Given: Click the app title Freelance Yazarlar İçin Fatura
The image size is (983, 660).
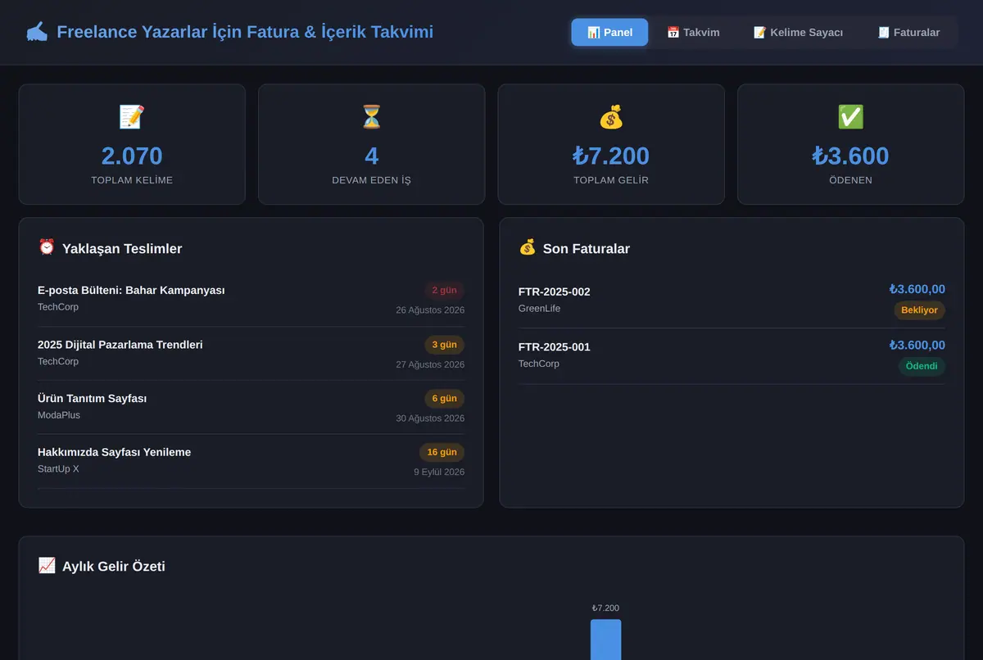Looking at the screenshot, I should click(x=245, y=32).
